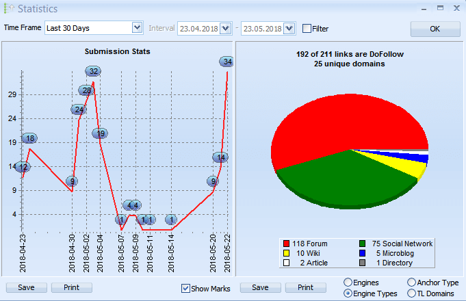Screen dimensions: 466x301
Task: Select the Engines radio button
Action: pos(348,283)
